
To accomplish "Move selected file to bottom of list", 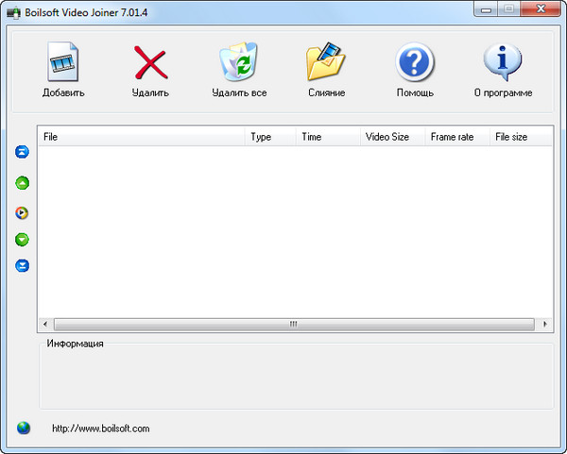I will coord(23,266).
